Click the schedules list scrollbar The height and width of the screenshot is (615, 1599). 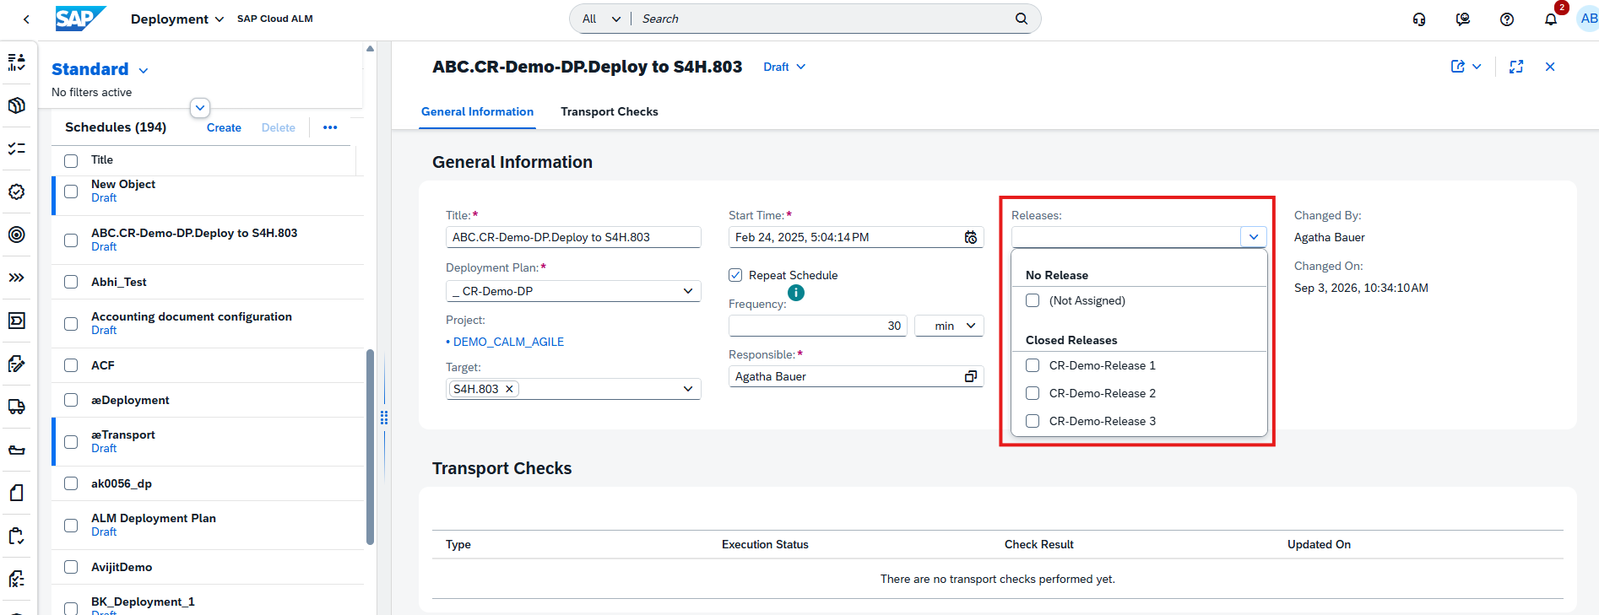tap(370, 447)
